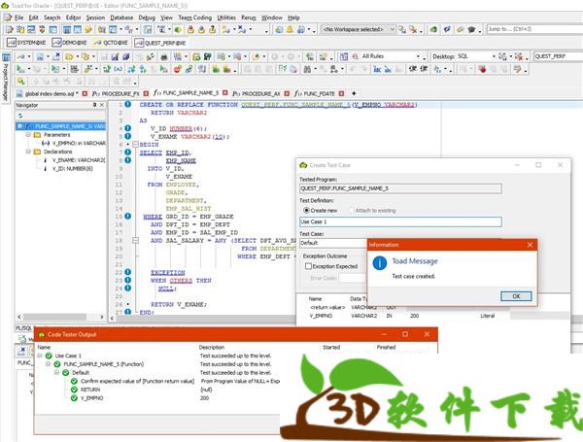Click the Use Case 1 name field
583x442 pixels.
[x=400, y=221]
